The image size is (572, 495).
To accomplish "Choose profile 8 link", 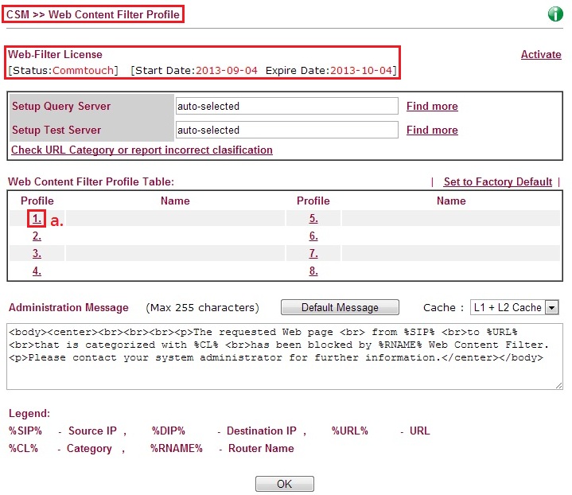I will tap(313, 271).
